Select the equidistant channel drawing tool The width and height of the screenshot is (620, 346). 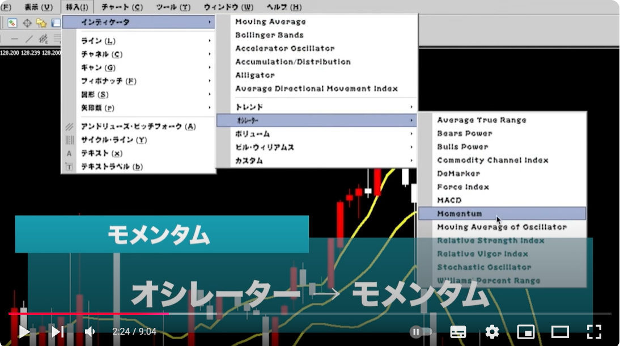point(43,39)
